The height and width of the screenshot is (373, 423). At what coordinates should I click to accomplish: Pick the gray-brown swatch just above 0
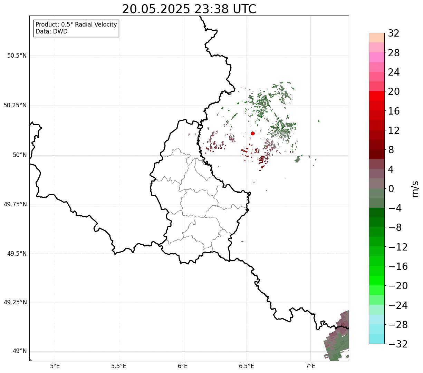(377, 183)
